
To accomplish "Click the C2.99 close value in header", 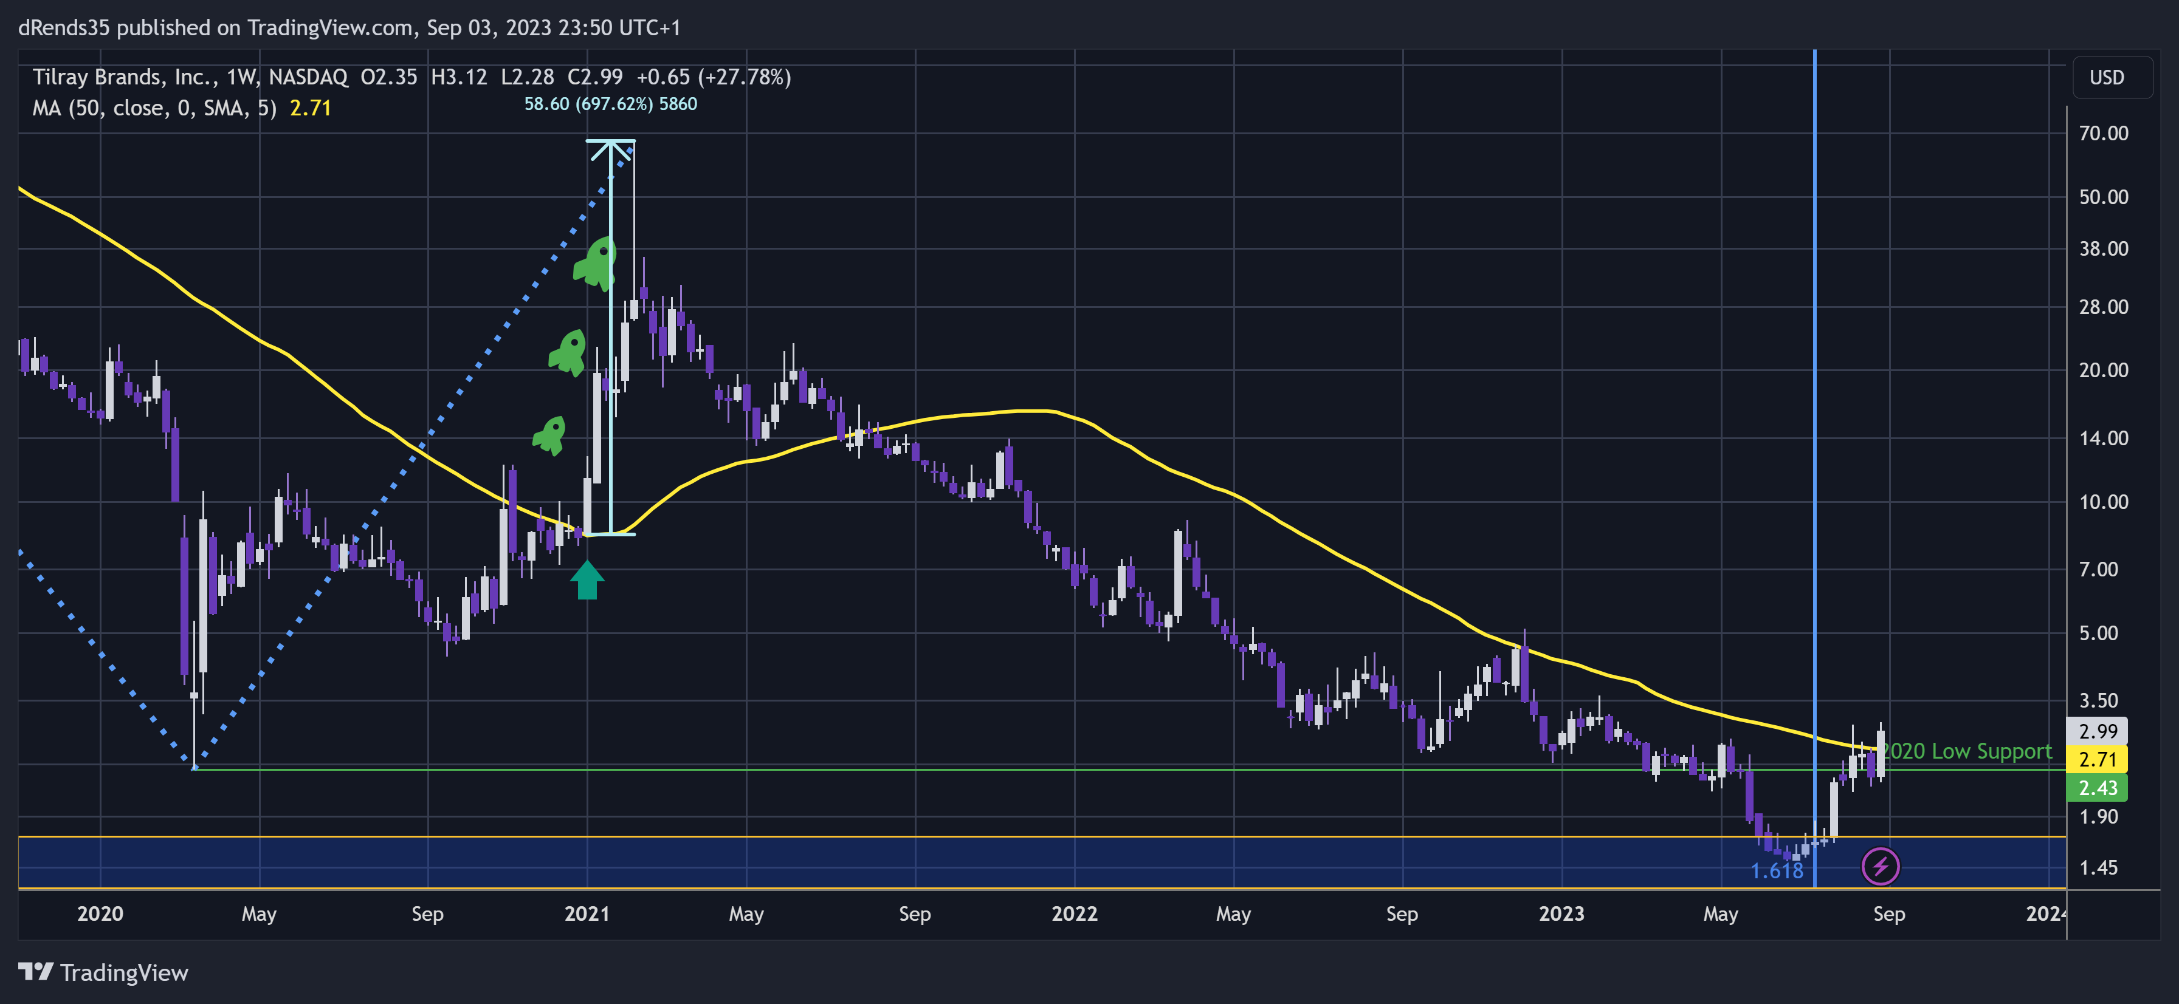I will click(x=594, y=77).
